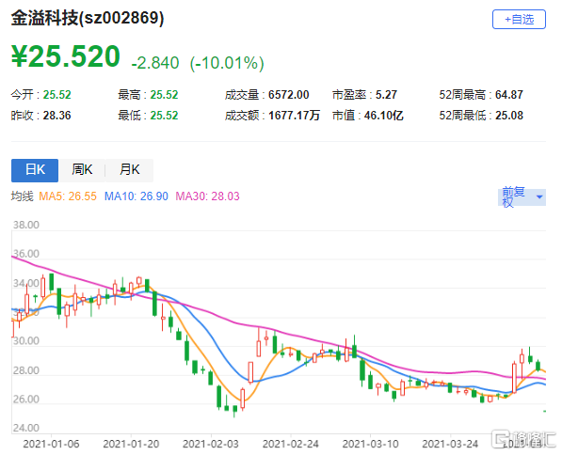Image resolution: width=562 pixels, height=455 pixels.
Task: Click the 28.00 price axis label
Action: (x=25, y=370)
